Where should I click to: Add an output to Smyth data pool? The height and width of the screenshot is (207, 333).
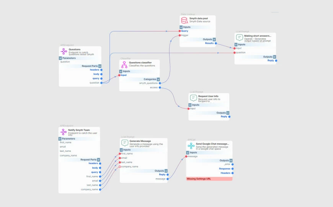[x=214, y=39]
